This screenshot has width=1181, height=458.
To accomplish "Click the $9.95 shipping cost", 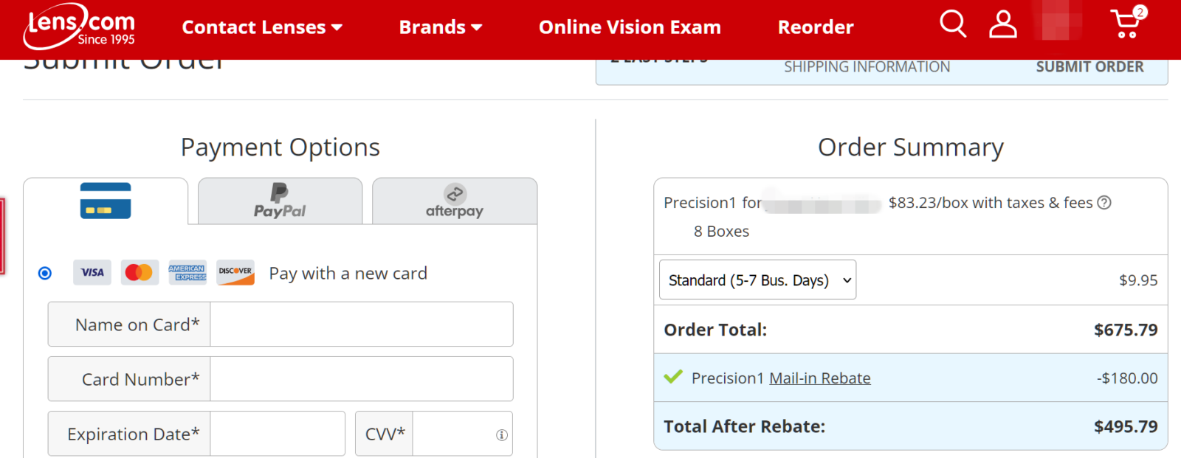I will pyautogui.click(x=1138, y=280).
